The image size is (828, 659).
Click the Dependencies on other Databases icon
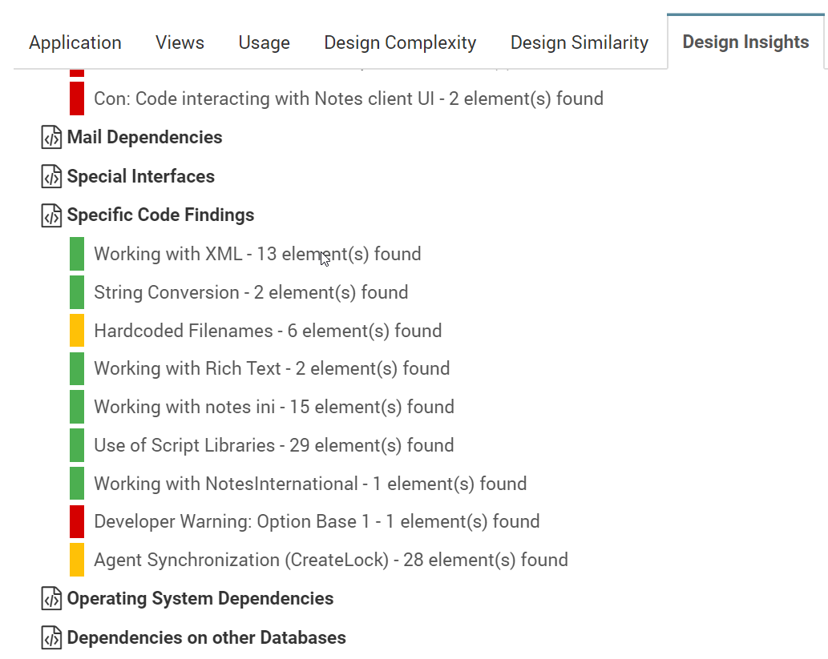(51, 638)
